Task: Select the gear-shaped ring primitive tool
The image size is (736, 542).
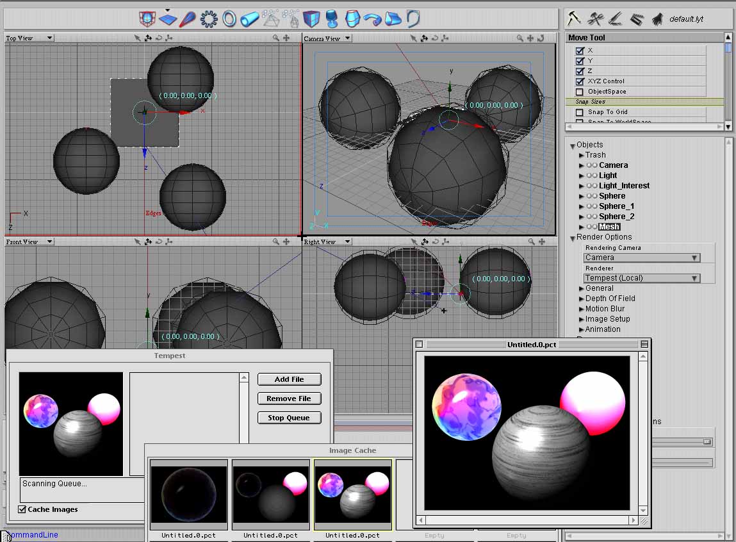Action: pyautogui.click(x=209, y=19)
